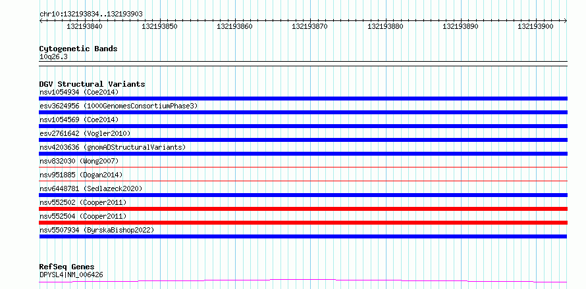Click the thin red line under nsv951885
Viewport: 586px width, 289px height.
click(x=303, y=181)
